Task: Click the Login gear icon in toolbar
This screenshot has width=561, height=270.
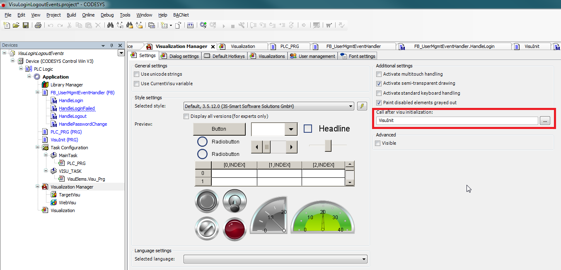Action: (203, 25)
